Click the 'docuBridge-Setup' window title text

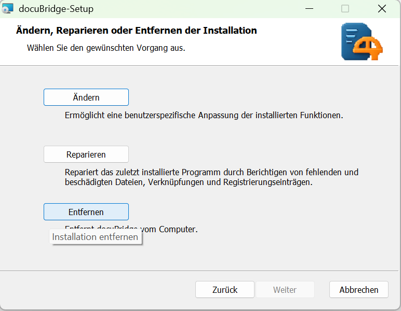coord(56,9)
